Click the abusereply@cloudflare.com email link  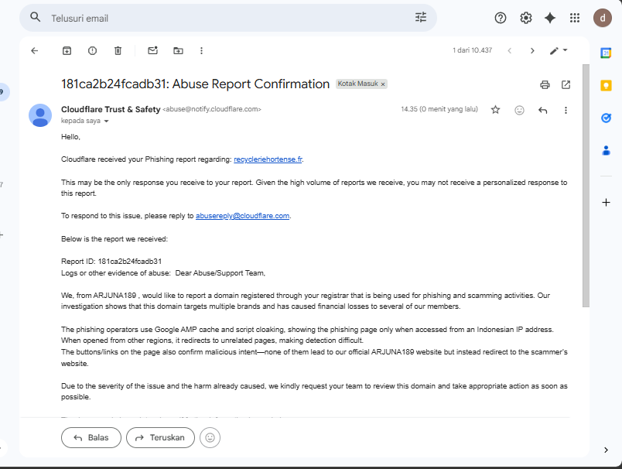pyautogui.click(x=242, y=216)
